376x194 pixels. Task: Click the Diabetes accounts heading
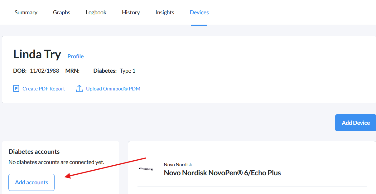point(34,152)
